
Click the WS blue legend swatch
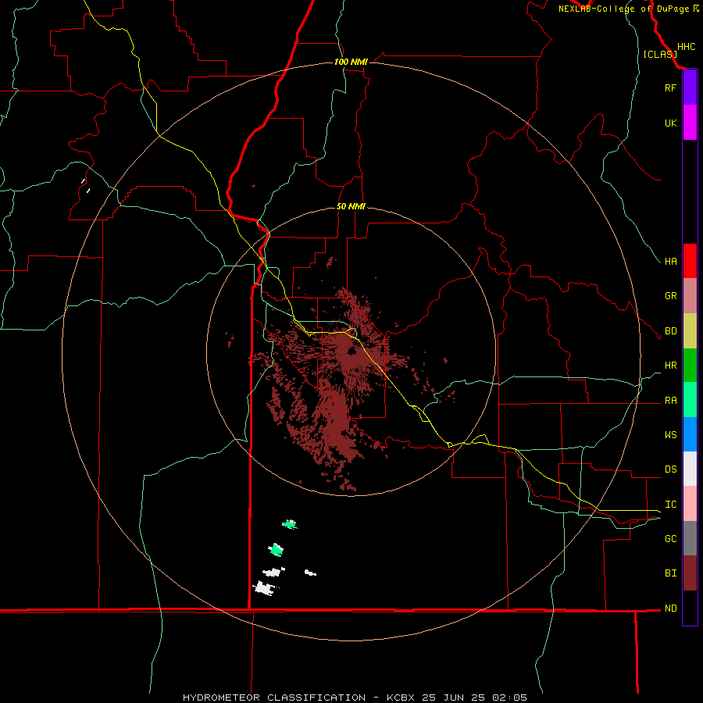pos(690,434)
